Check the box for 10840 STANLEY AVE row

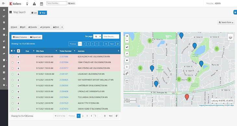point(13,62)
